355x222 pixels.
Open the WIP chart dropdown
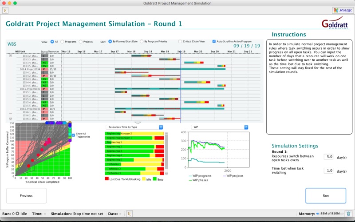pos(219,127)
